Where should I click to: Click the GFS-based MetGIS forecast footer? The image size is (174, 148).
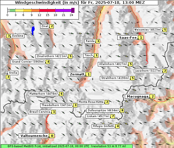point(67,146)
